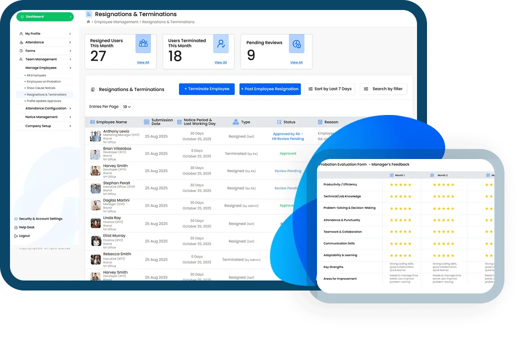Select Employees on Probation in sidebar
527x337 pixels.
[44, 81]
